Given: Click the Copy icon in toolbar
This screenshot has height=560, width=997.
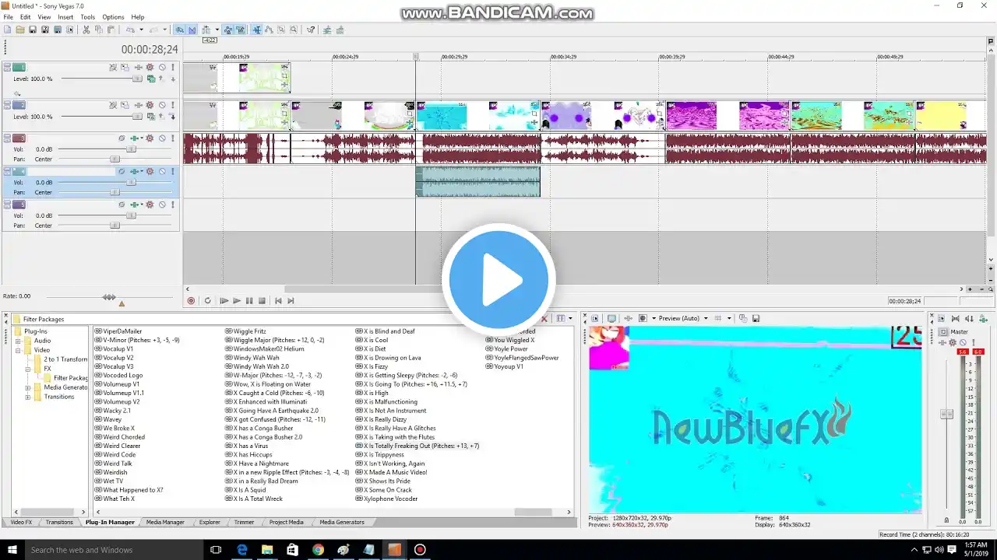Looking at the screenshot, I should click(x=98, y=30).
